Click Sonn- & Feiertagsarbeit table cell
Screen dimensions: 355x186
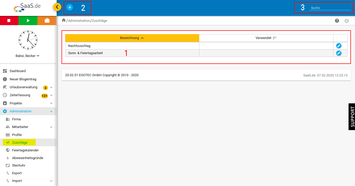132,53
